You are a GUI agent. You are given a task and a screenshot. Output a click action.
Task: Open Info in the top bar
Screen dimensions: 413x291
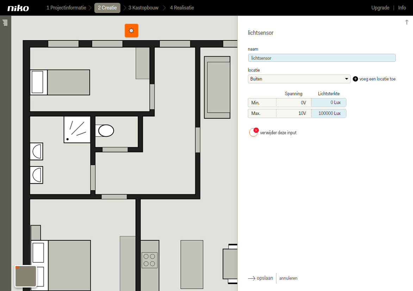(x=402, y=8)
